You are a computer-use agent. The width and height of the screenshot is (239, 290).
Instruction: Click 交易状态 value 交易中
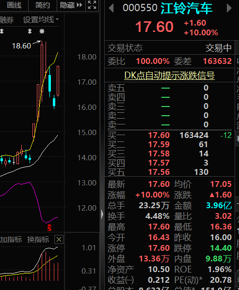[x=219, y=48]
